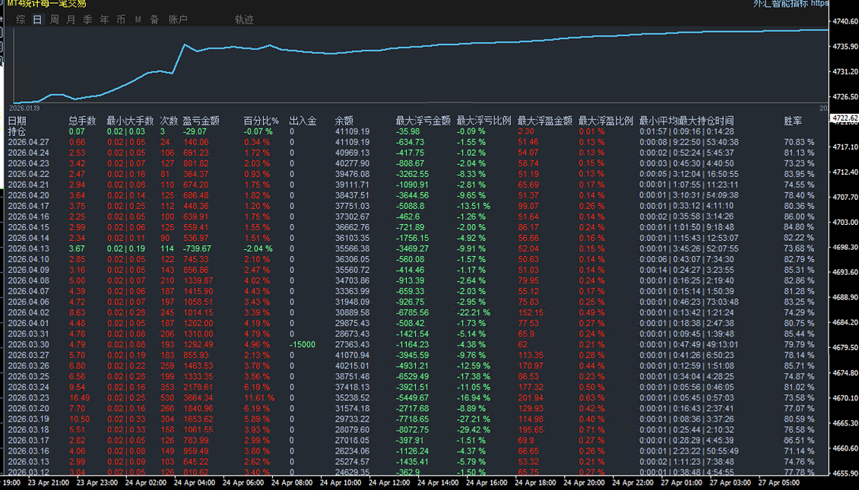Click the 27 Apr 01:00 time axis label

[x=681, y=483]
